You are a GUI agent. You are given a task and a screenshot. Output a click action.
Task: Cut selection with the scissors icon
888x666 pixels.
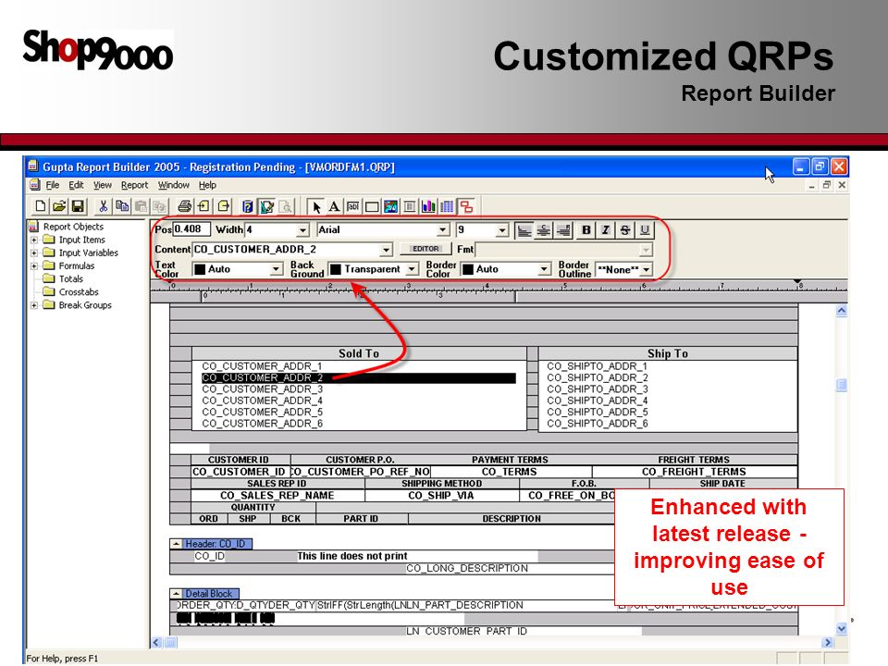coord(103,206)
